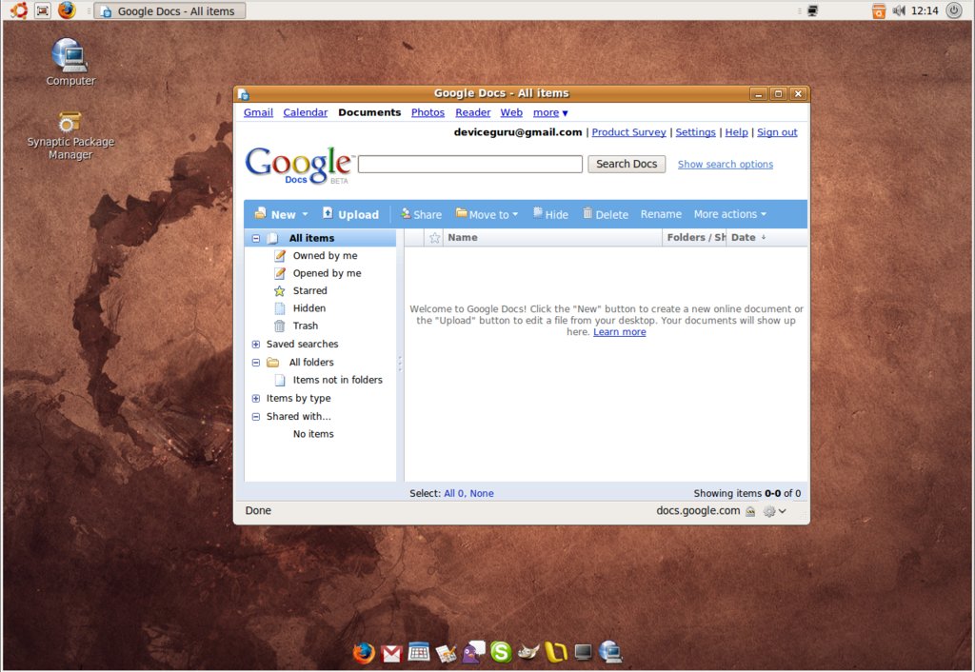This screenshot has height=672, width=975.
Task: Open the volume control in the top panel
Action: point(899,10)
